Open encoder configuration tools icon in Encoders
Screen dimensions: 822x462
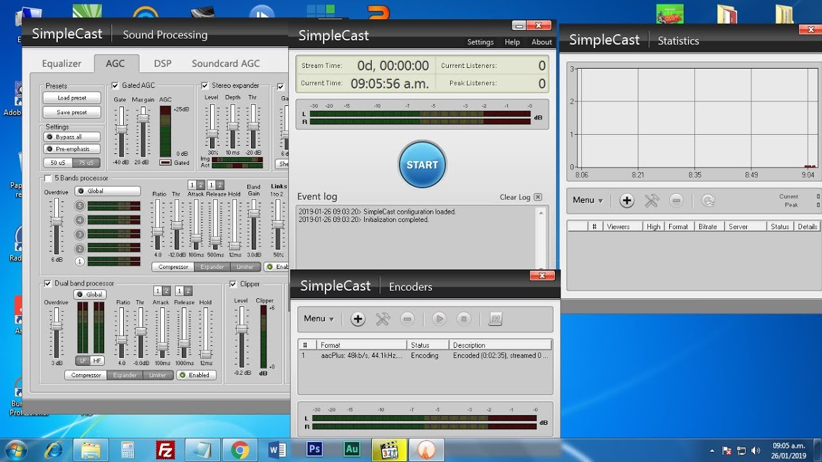pos(383,319)
